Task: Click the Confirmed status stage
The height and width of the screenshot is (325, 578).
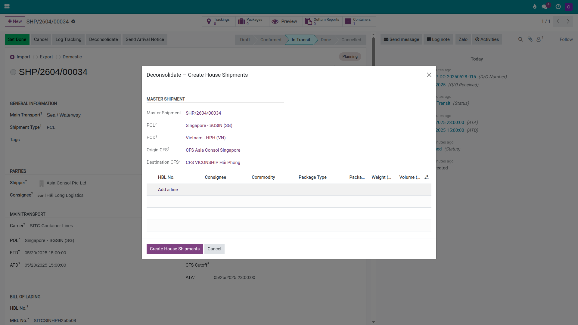Action: (x=271, y=40)
